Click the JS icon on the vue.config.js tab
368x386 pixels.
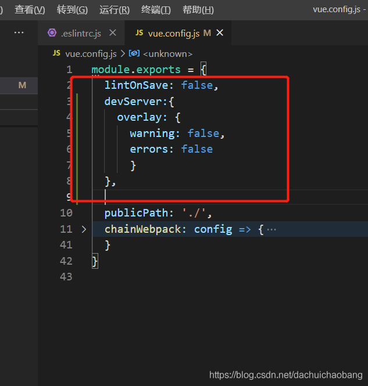140,33
